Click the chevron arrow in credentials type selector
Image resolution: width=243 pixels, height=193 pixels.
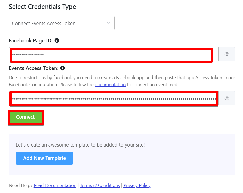pyautogui.click(x=109, y=23)
